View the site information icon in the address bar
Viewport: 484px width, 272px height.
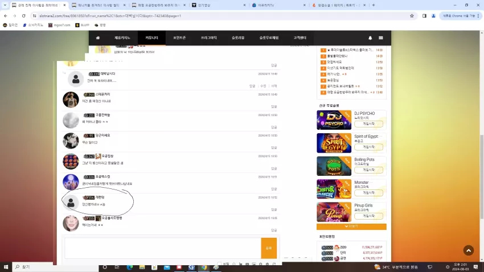[35, 16]
